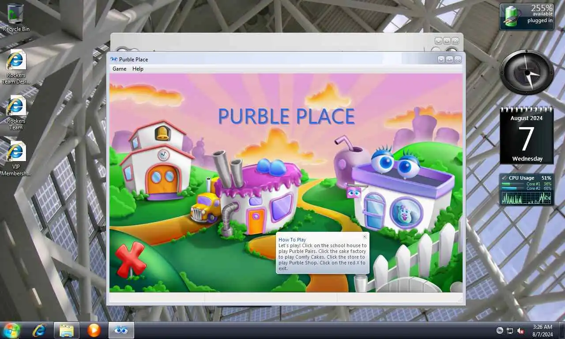Click the school house clock

[x=163, y=155]
